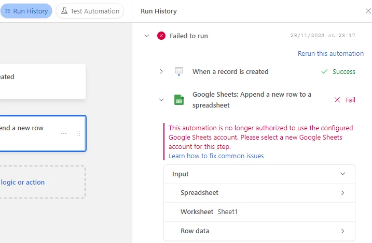Screen dimensions: 372x243
Task: Click the red failed run status icon
Action: pos(161,36)
